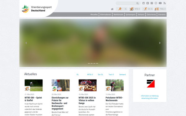The image size is (186, 116).
Task: Click the 'Aktuelles' section heading
Action: coord(30,74)
